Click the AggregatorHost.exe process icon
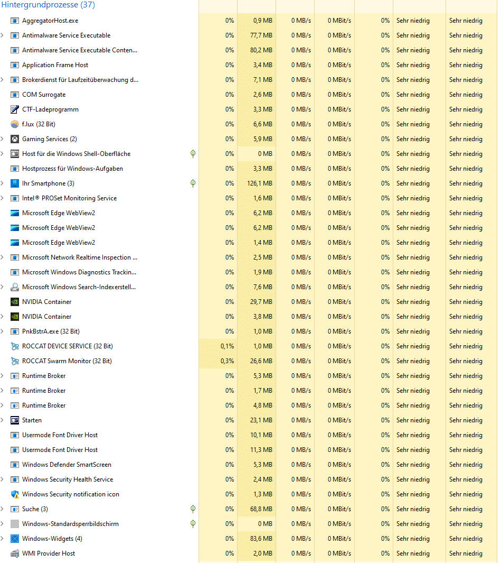Image resolution: width=501 pixels, height=563 pixels. tap(15, 21)
